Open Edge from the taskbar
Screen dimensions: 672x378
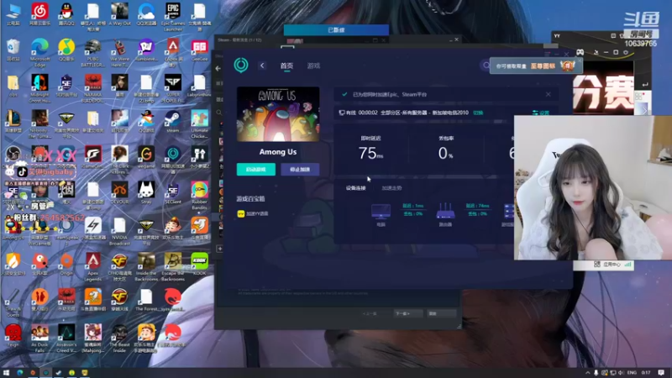[x=19, y=372]
